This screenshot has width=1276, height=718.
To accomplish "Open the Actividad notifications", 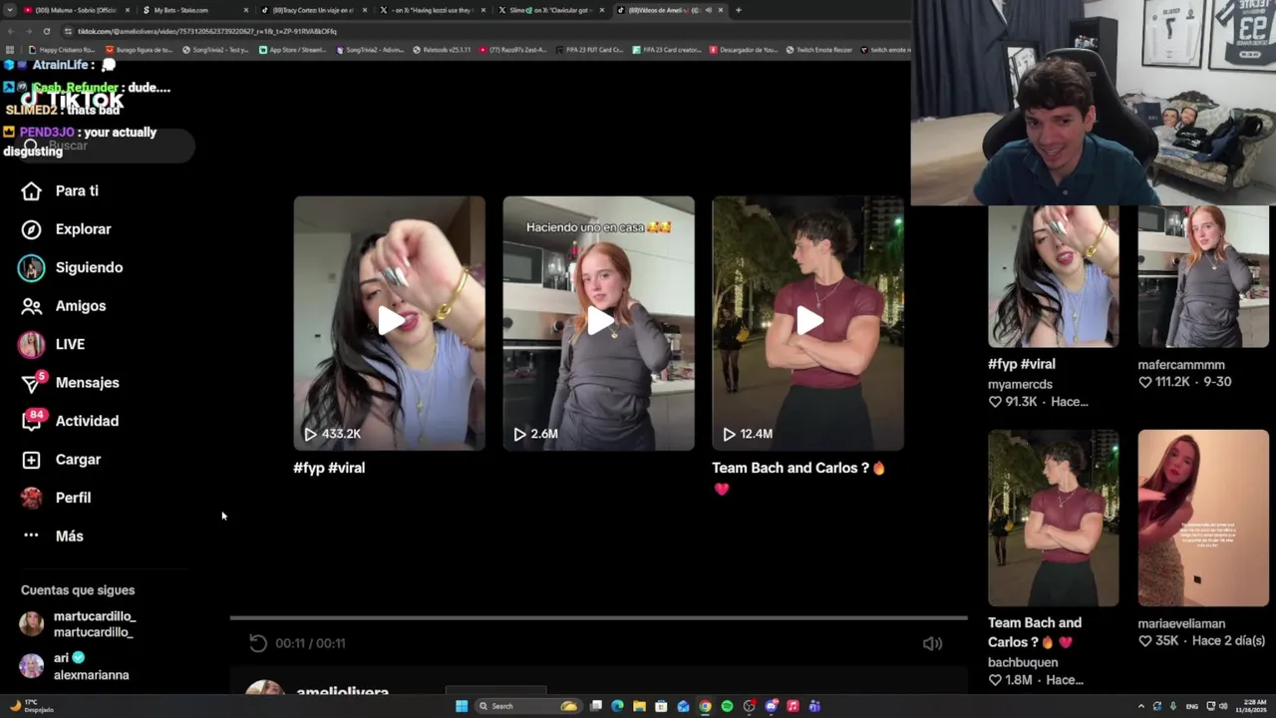I will [72, 421].
